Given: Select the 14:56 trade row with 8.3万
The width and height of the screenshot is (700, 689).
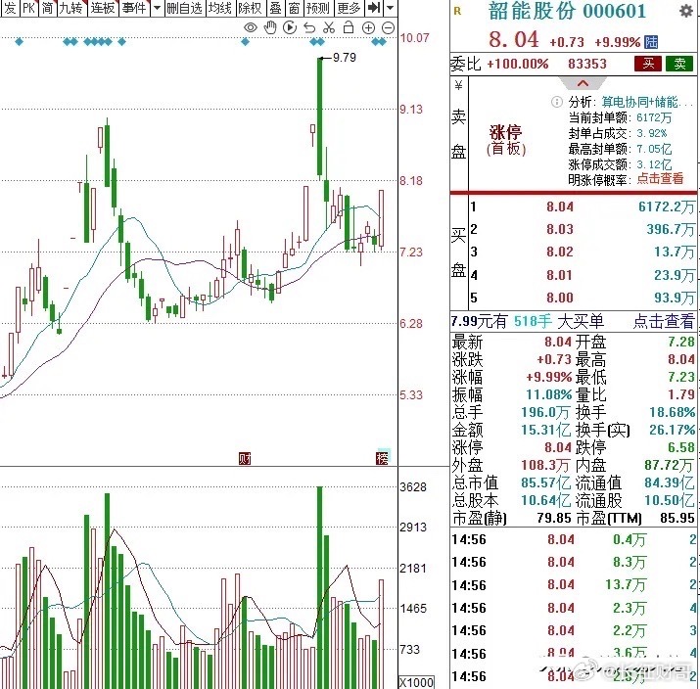Looking at the screenshot, I should pos(574,563).
